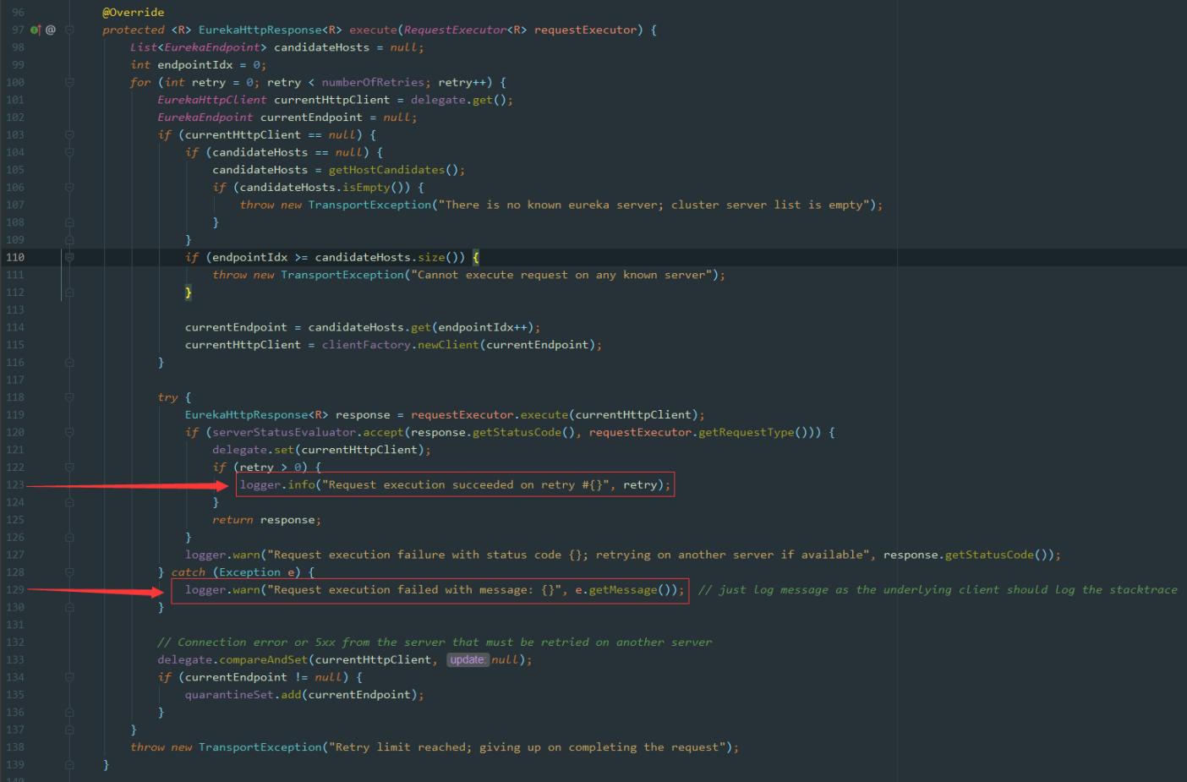Click the getHostCandidates method call
The height and width of the screenshot is (782, 1187).
point(386,170)
